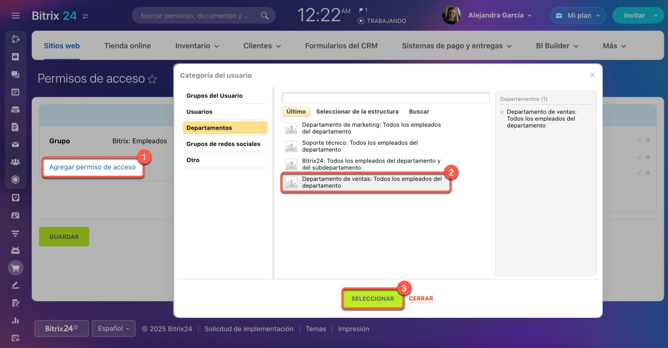Click the department search field in dialog
The width and height of the screenshot is (668, 348).
click(386, 98)
